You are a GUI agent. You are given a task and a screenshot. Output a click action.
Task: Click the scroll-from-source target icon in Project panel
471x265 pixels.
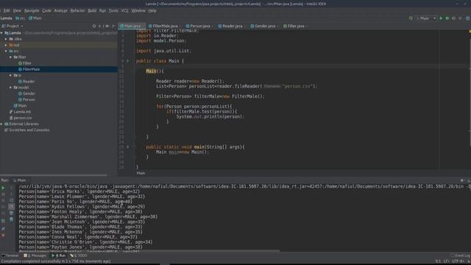[94, 26]
